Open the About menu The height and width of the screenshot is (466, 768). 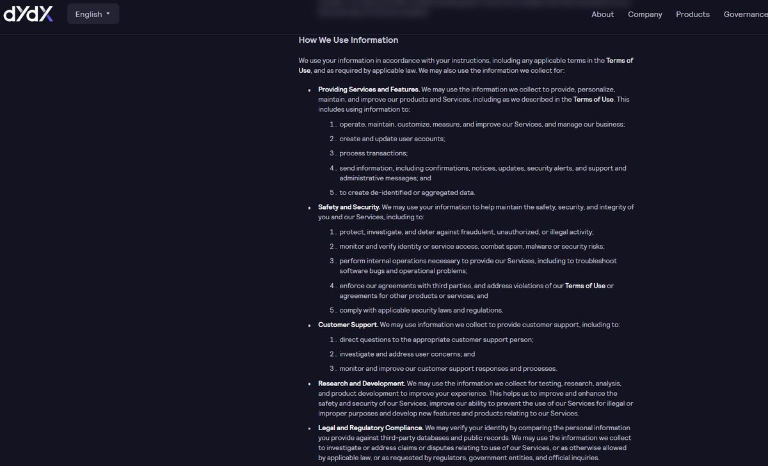pos(602,14)
